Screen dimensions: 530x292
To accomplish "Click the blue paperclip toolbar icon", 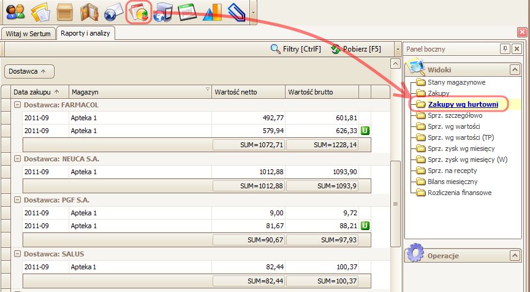I will coord(236,11).
